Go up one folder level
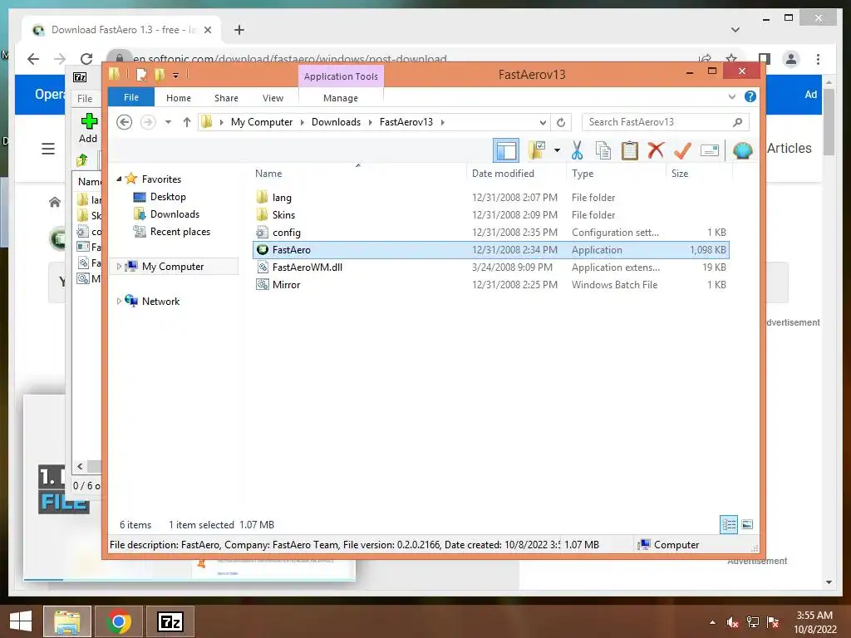Viewport: 851px width, 638px height. pyautogui.click(x=187, y=122)
